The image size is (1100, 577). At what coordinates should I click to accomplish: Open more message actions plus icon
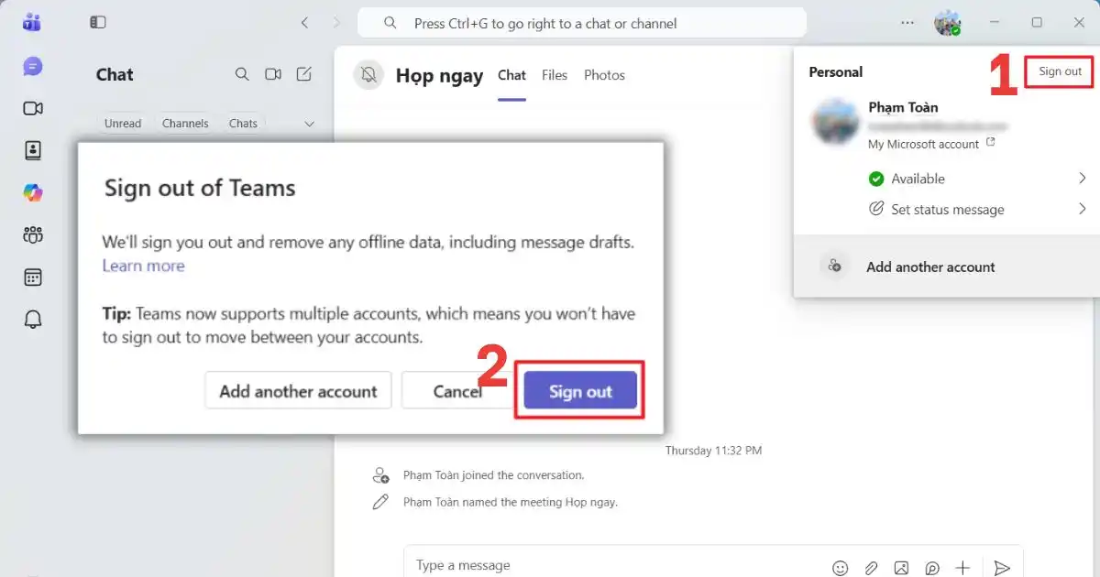[962, 568]
